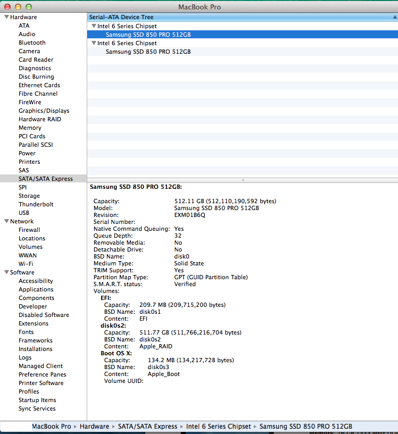398x434 pixels.
Task: Open Disc Burning section
Action: [36, 77]
